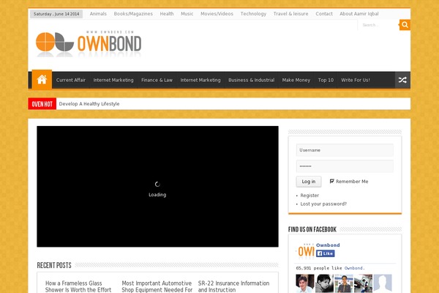Click Ownbond link in people like text
This screenshot has width=439, height=293.
coord(353,268)
